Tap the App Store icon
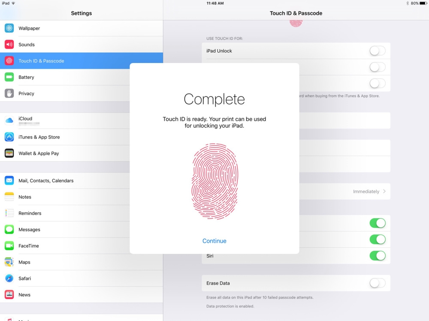 9,137
